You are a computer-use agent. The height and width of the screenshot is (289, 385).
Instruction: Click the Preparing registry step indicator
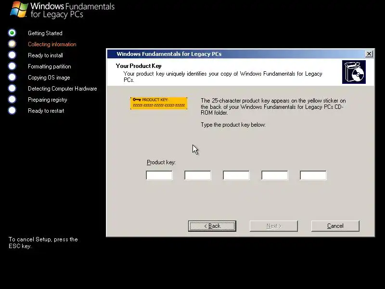[x=12, y=99]
